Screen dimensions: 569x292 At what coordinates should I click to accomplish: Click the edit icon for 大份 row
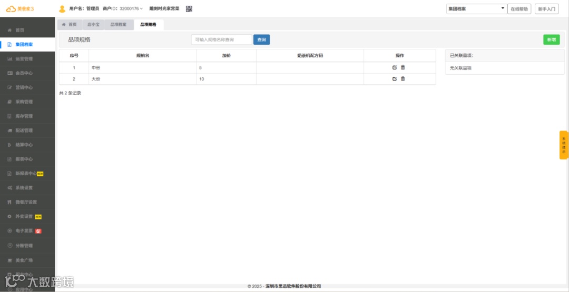pos(395,78)
